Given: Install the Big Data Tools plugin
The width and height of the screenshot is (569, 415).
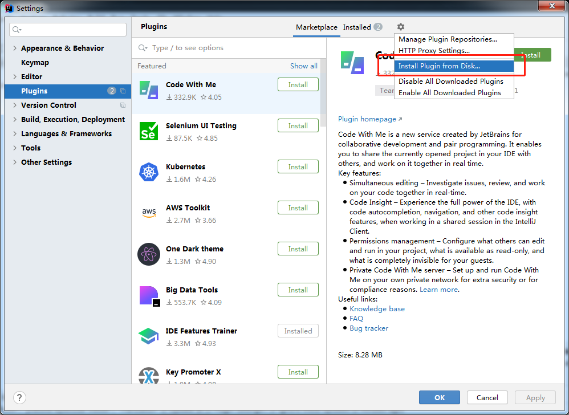Looking at the screenshot, I should pos(298,290).
